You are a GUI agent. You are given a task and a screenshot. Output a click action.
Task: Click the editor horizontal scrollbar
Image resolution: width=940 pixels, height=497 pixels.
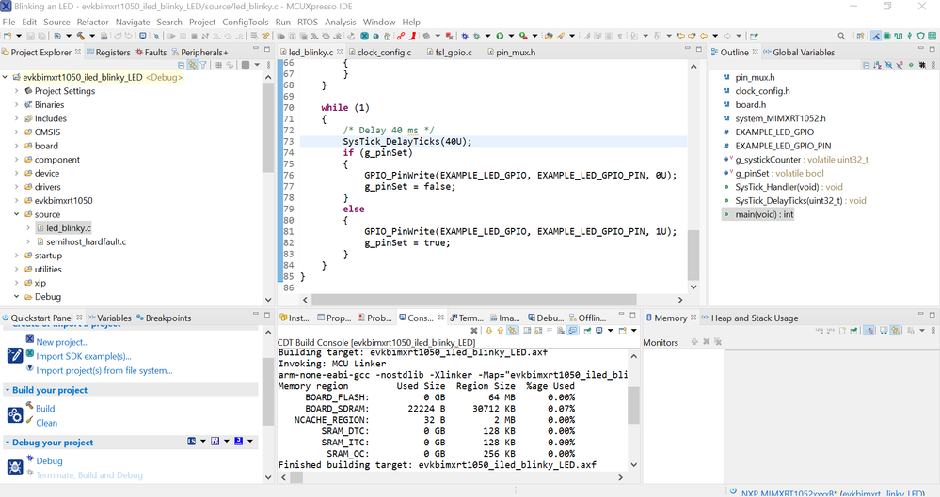tap(473, 300)
